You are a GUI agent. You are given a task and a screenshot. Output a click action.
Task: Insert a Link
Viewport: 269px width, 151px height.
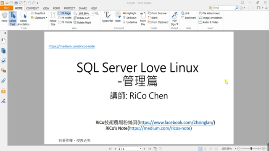point(185,13)
